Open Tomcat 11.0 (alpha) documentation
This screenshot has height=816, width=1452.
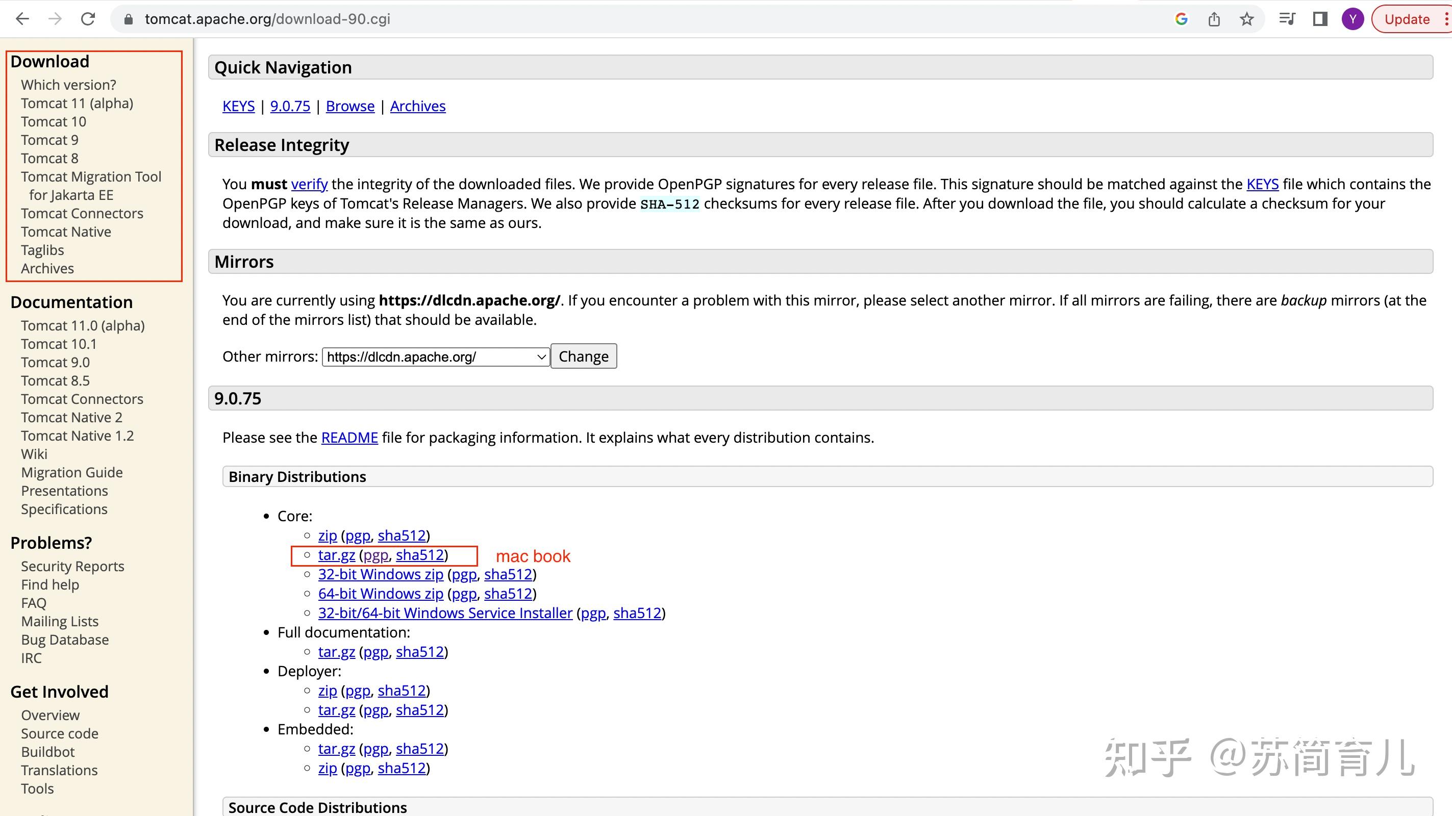point(83,326)
